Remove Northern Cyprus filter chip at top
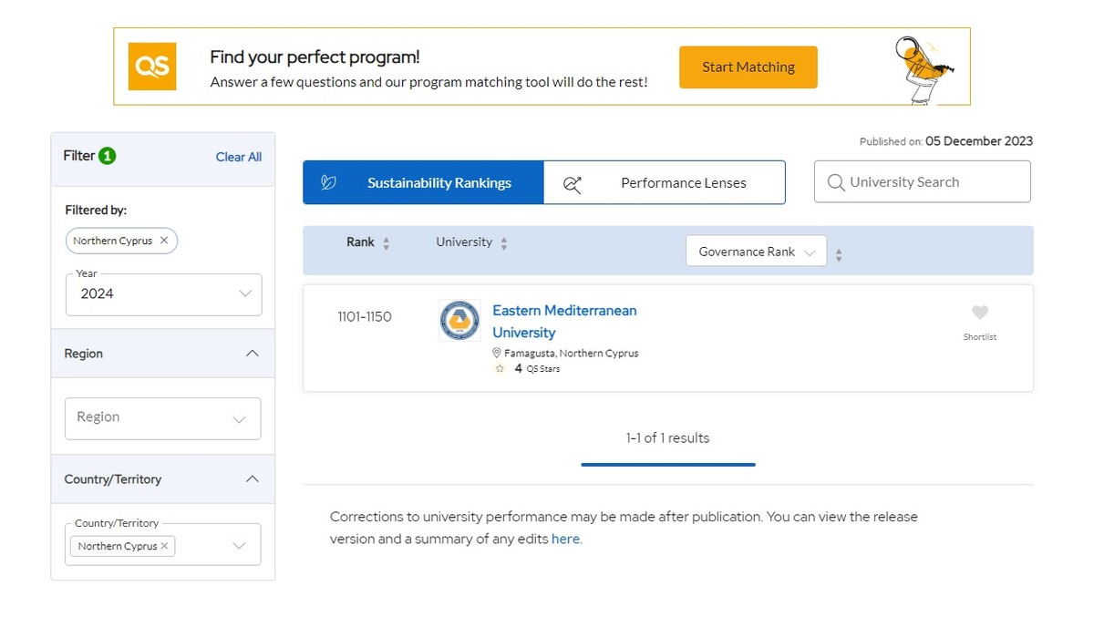 click(x=164, y=241)
